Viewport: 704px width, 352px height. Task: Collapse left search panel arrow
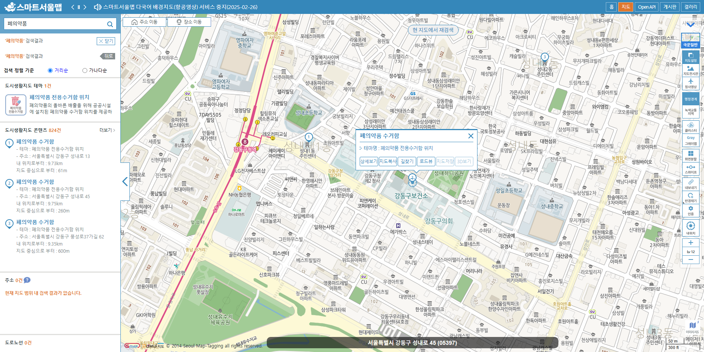[x=125, y=182]
